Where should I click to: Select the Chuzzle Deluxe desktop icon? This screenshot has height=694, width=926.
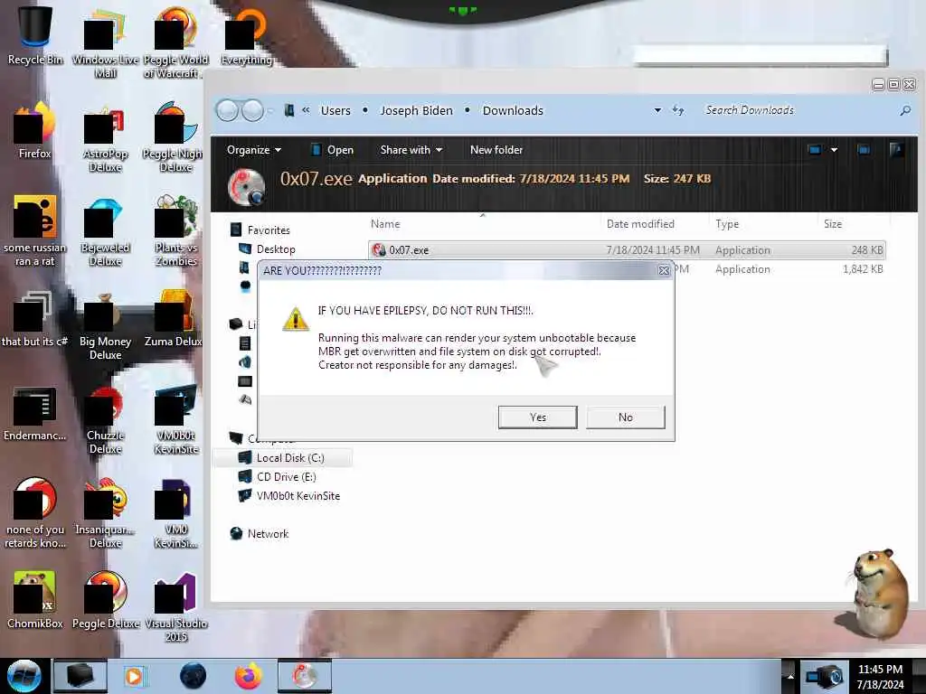[105, 420]
